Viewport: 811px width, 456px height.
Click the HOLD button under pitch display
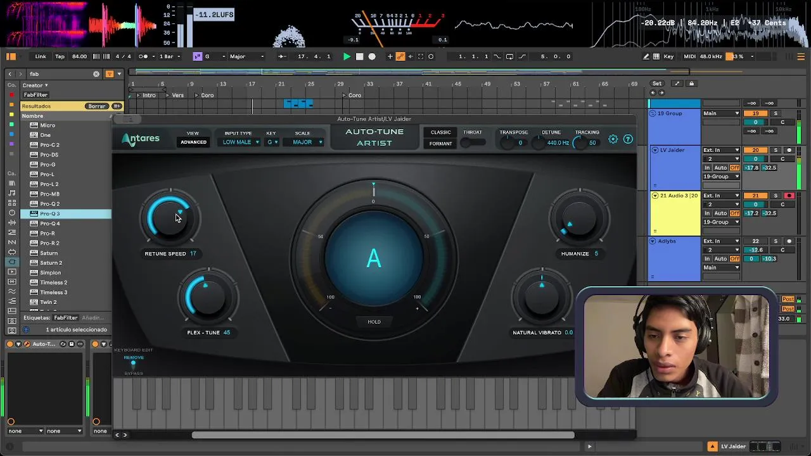tap(374, 322)
